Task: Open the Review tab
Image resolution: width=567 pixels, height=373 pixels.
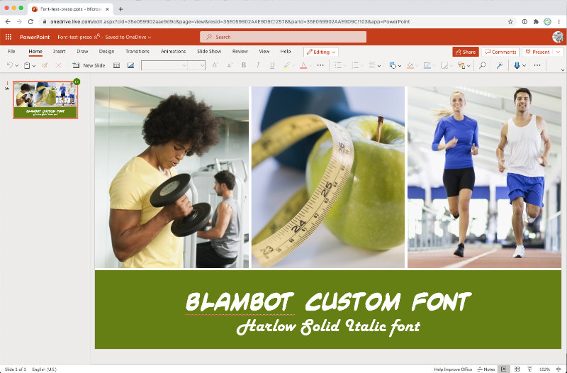Action: (x=240, y=51)
